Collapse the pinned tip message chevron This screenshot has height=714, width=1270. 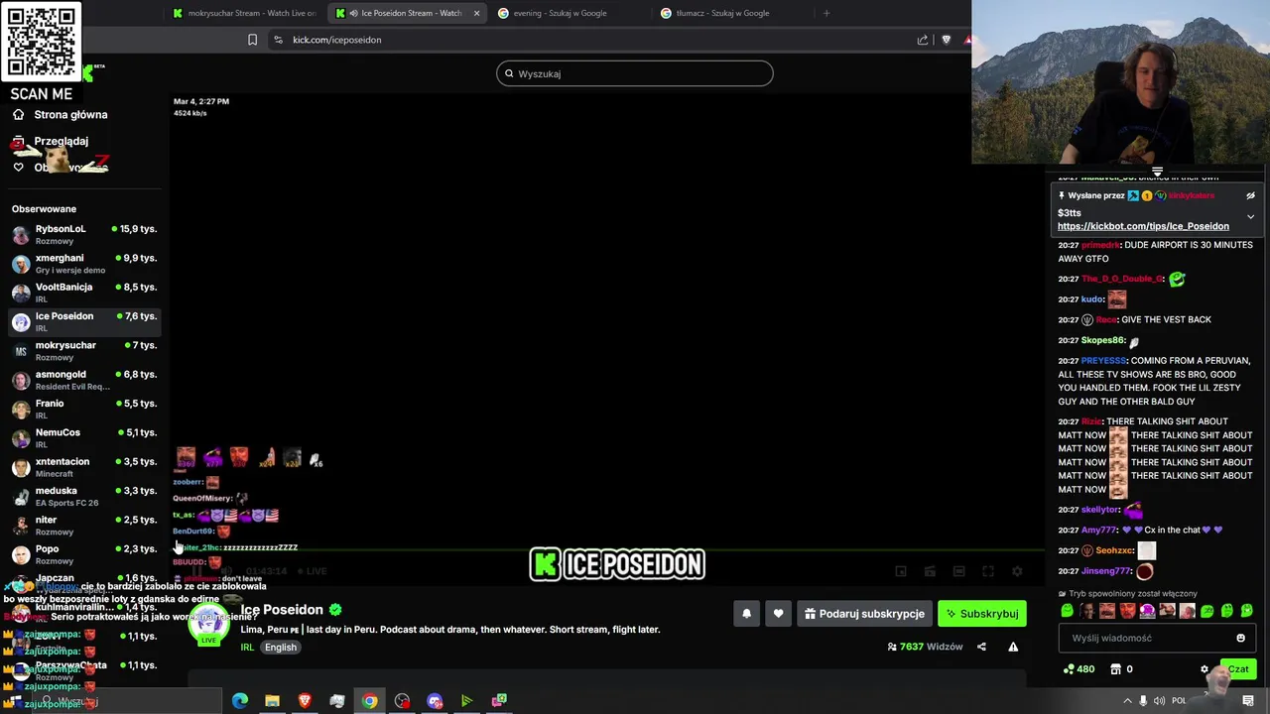1250,216
